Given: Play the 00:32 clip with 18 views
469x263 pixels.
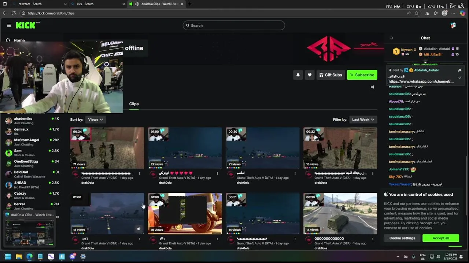Looking at the screenshot, I should (340, 148).
